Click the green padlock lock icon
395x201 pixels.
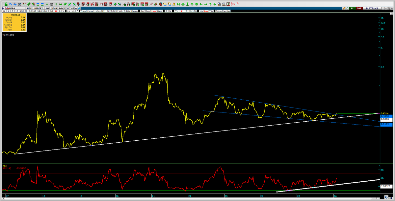[7, 4]
